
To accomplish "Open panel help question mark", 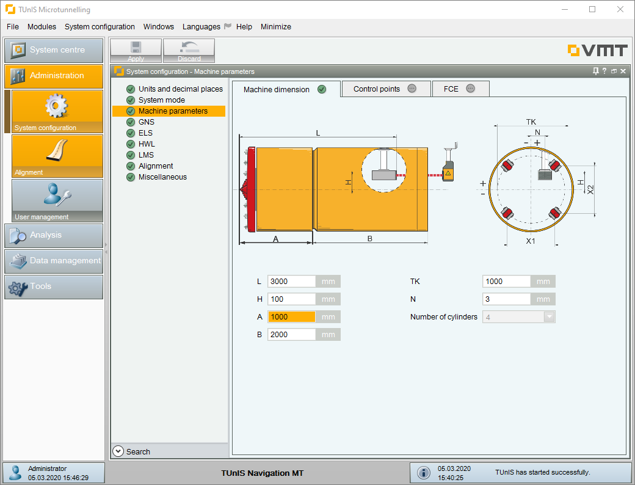I will [604, 71].
